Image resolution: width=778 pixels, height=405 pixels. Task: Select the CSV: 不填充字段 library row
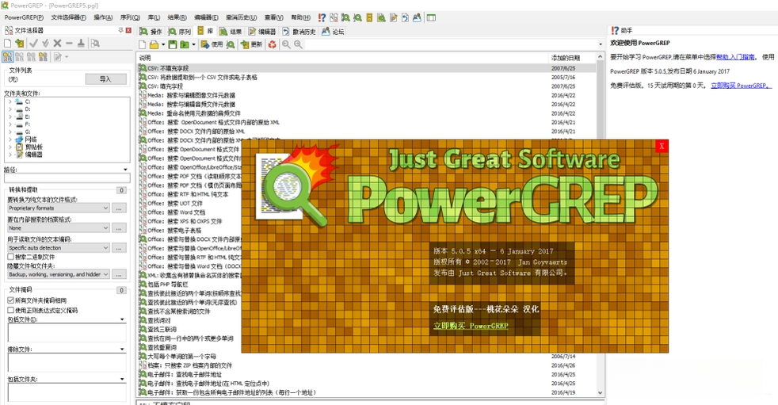click(367, 68)
